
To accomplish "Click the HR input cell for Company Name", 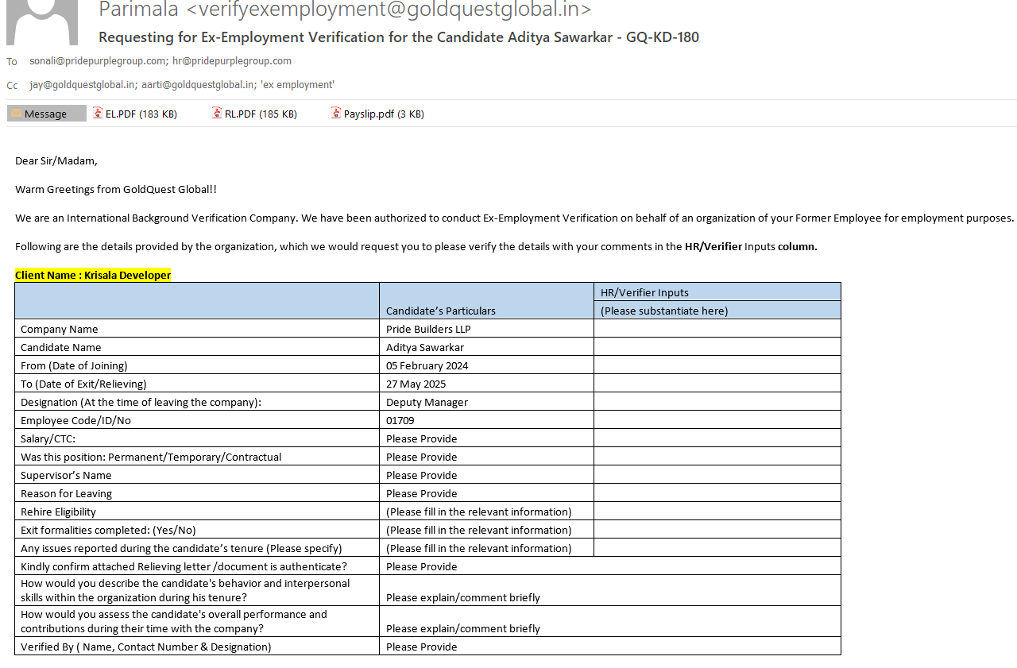I will click(717, 329).
